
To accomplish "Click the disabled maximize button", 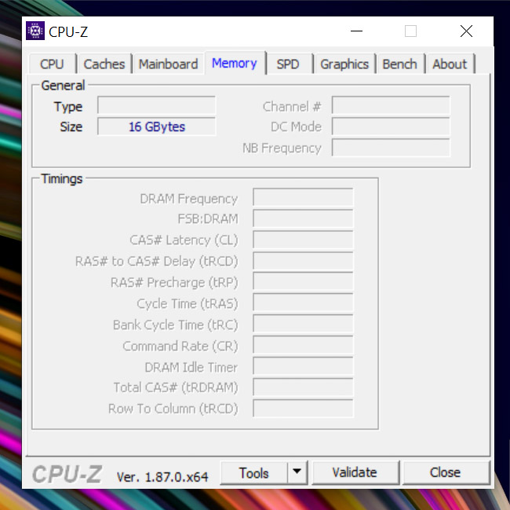I will [x=410, y=31].
